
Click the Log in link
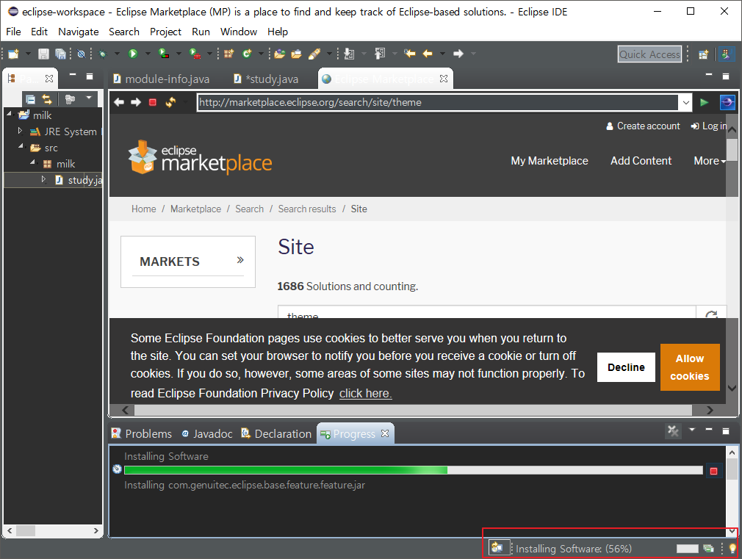point(708,126)
